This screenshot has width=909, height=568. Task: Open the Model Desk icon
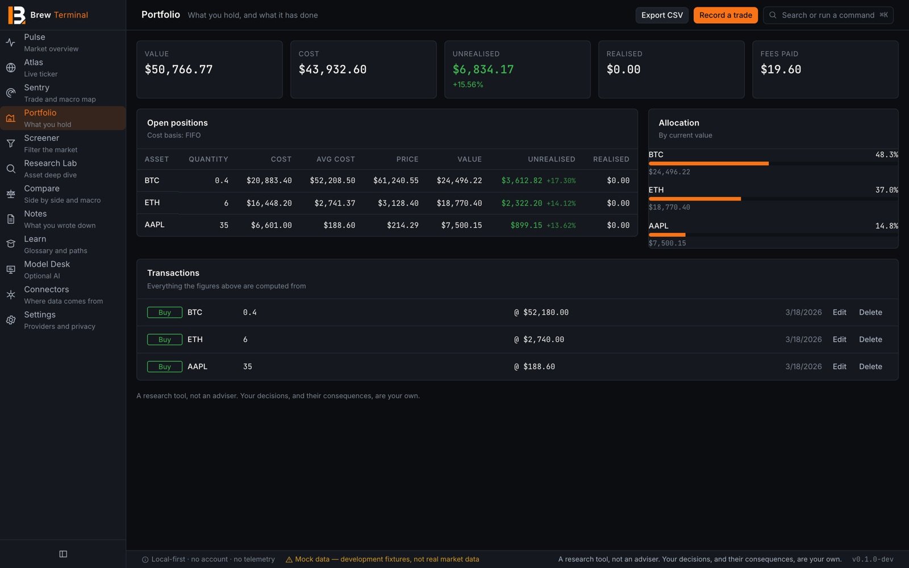(x=11, y=270)
